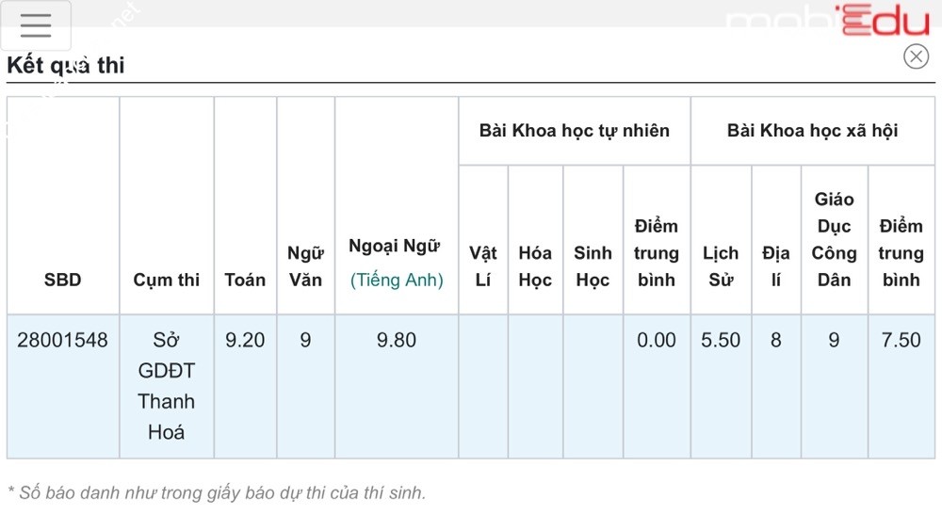942x530 pixels.
Task: Click the Toán score 9.20
Action: click(x=245, y=340)
